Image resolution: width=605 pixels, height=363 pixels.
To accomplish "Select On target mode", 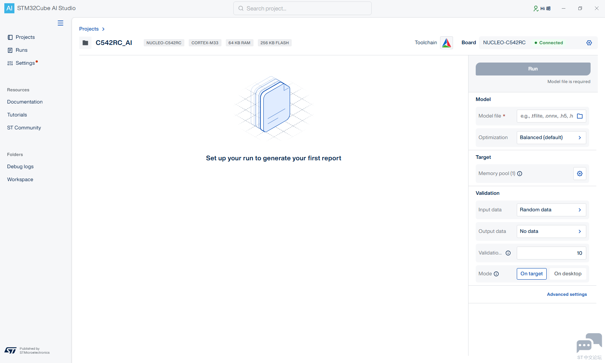I will (532, 274).
